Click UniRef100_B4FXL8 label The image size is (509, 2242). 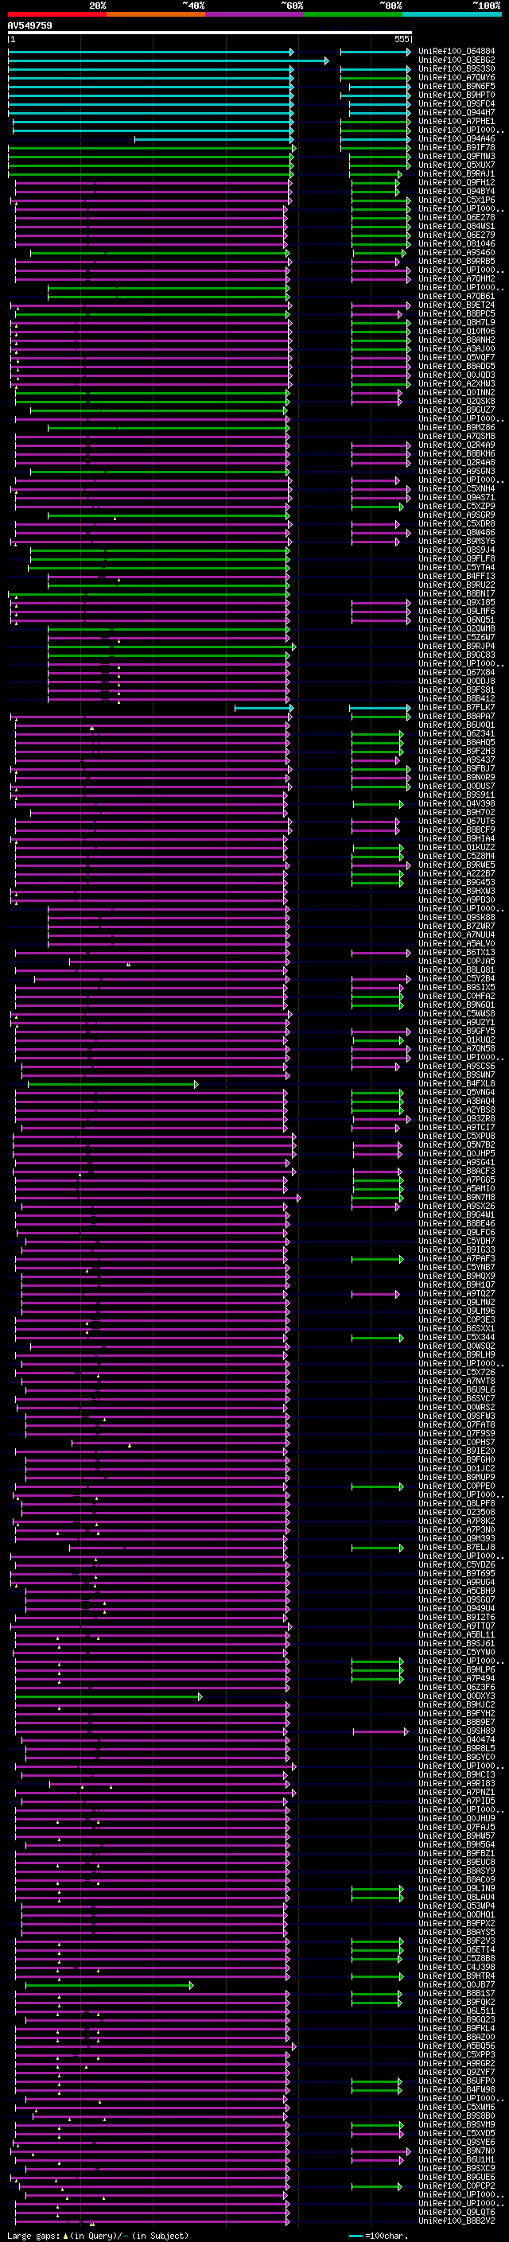point(456,1083)
